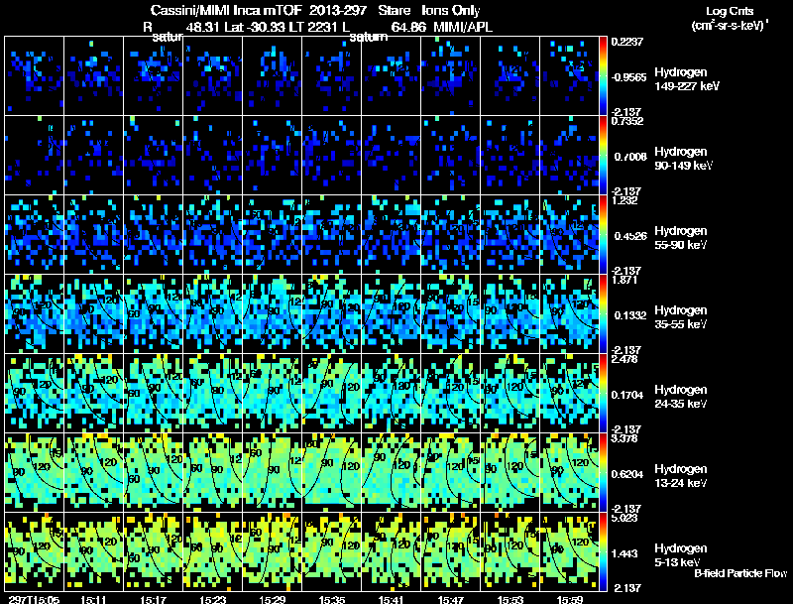Click the B-field Particle Flow text
Screen dimensions: 793x604
tap(740, 573)
